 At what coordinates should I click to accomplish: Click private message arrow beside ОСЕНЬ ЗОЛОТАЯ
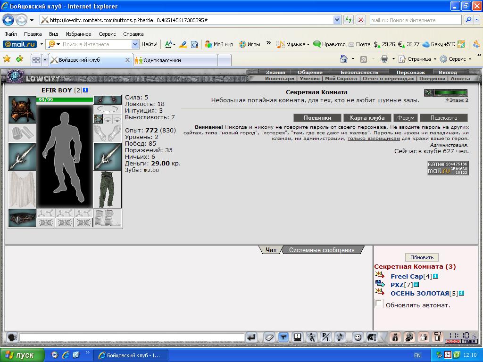coord(380,291)
